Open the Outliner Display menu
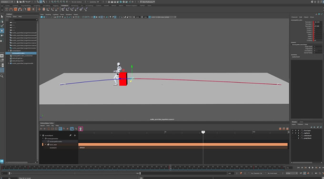This screenshot has width=324, height=179. pyautogui.click(x=9, y=17)
